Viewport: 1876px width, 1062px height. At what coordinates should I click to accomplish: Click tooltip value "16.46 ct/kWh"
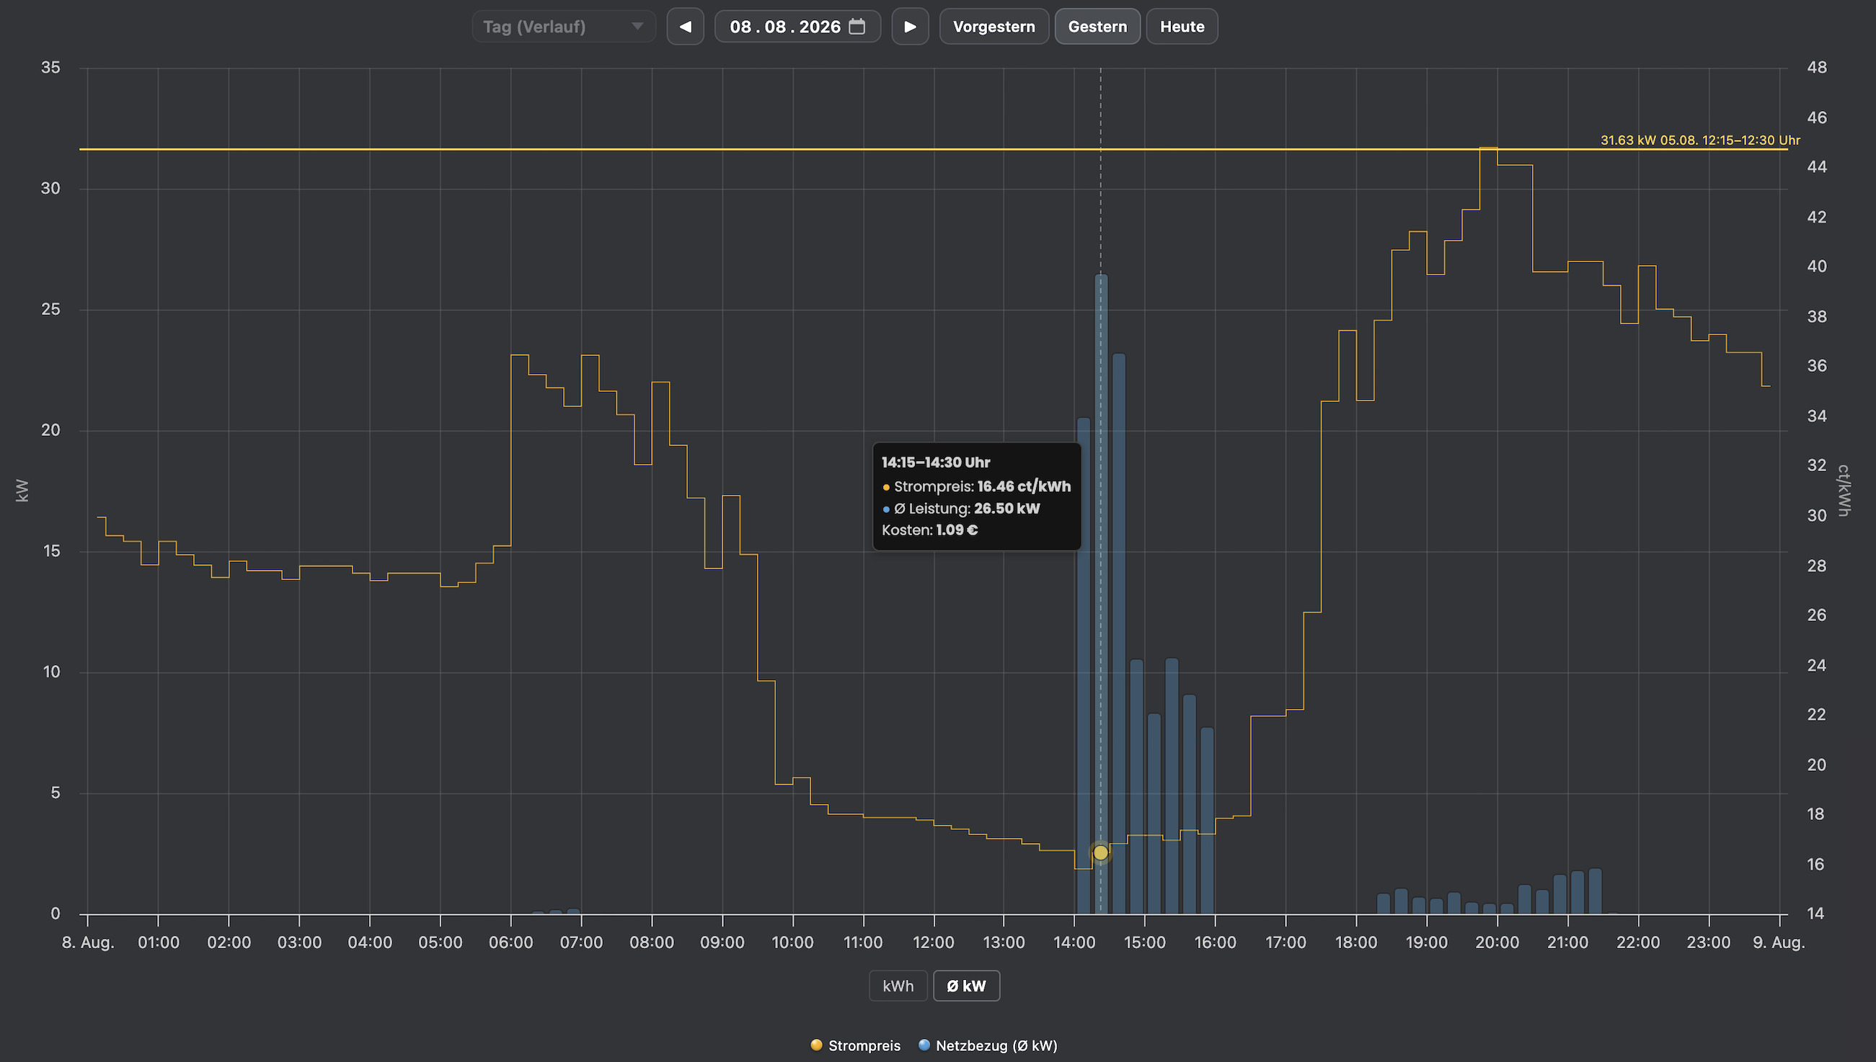(x=1024, y=486)
